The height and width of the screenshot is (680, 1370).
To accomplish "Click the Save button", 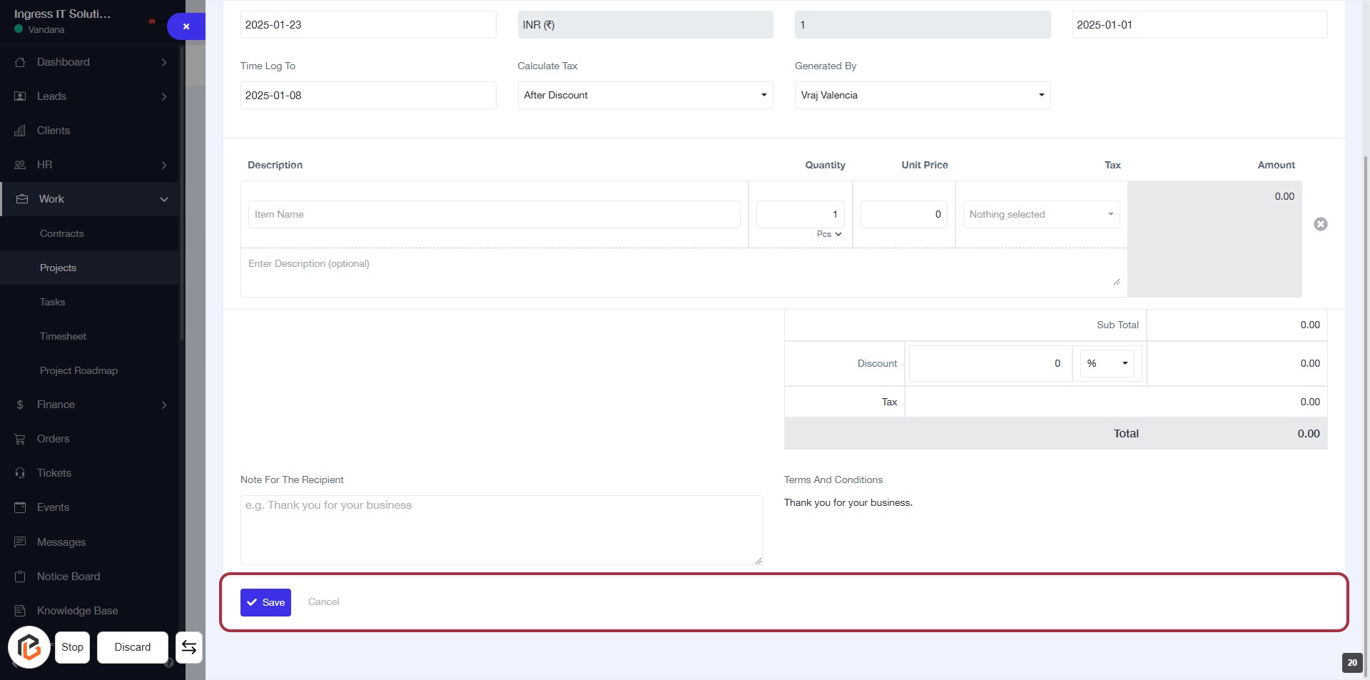I will click(265, 602).
